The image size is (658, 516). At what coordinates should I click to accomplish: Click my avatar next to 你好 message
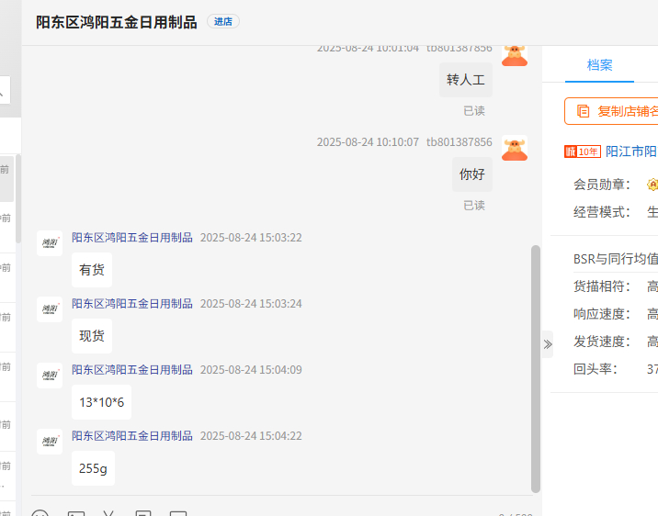click(515, 149)
